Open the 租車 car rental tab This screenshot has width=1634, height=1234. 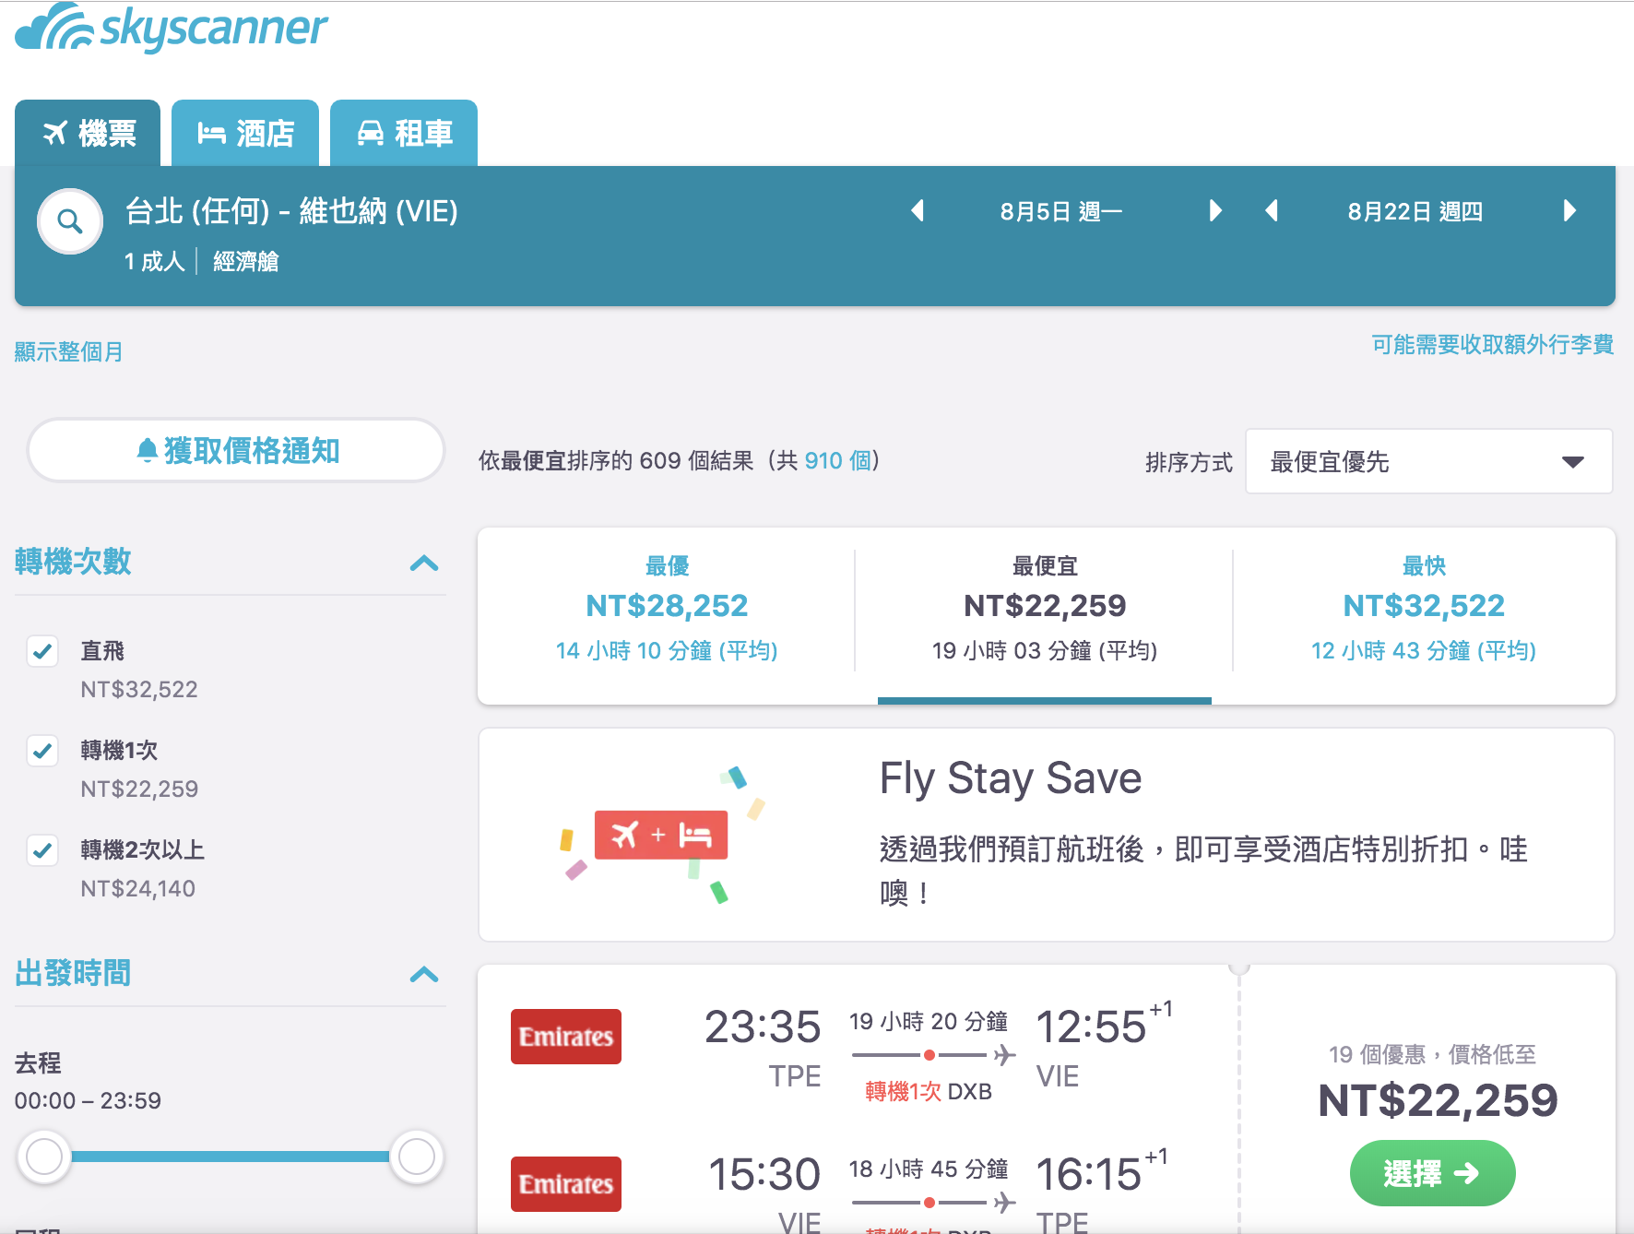404,133
